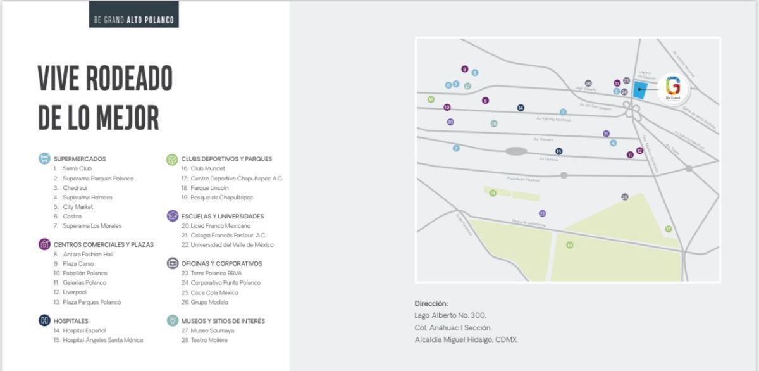Select map marker 19 for Bosque de Chapultepec
759x371 pixels.
point(569,245)
